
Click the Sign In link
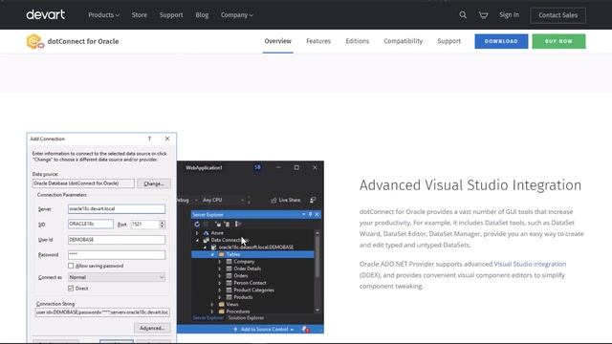click(509, 15)
